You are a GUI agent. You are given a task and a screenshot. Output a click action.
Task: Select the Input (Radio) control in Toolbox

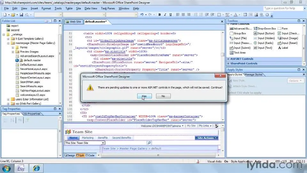pos(263,43)
